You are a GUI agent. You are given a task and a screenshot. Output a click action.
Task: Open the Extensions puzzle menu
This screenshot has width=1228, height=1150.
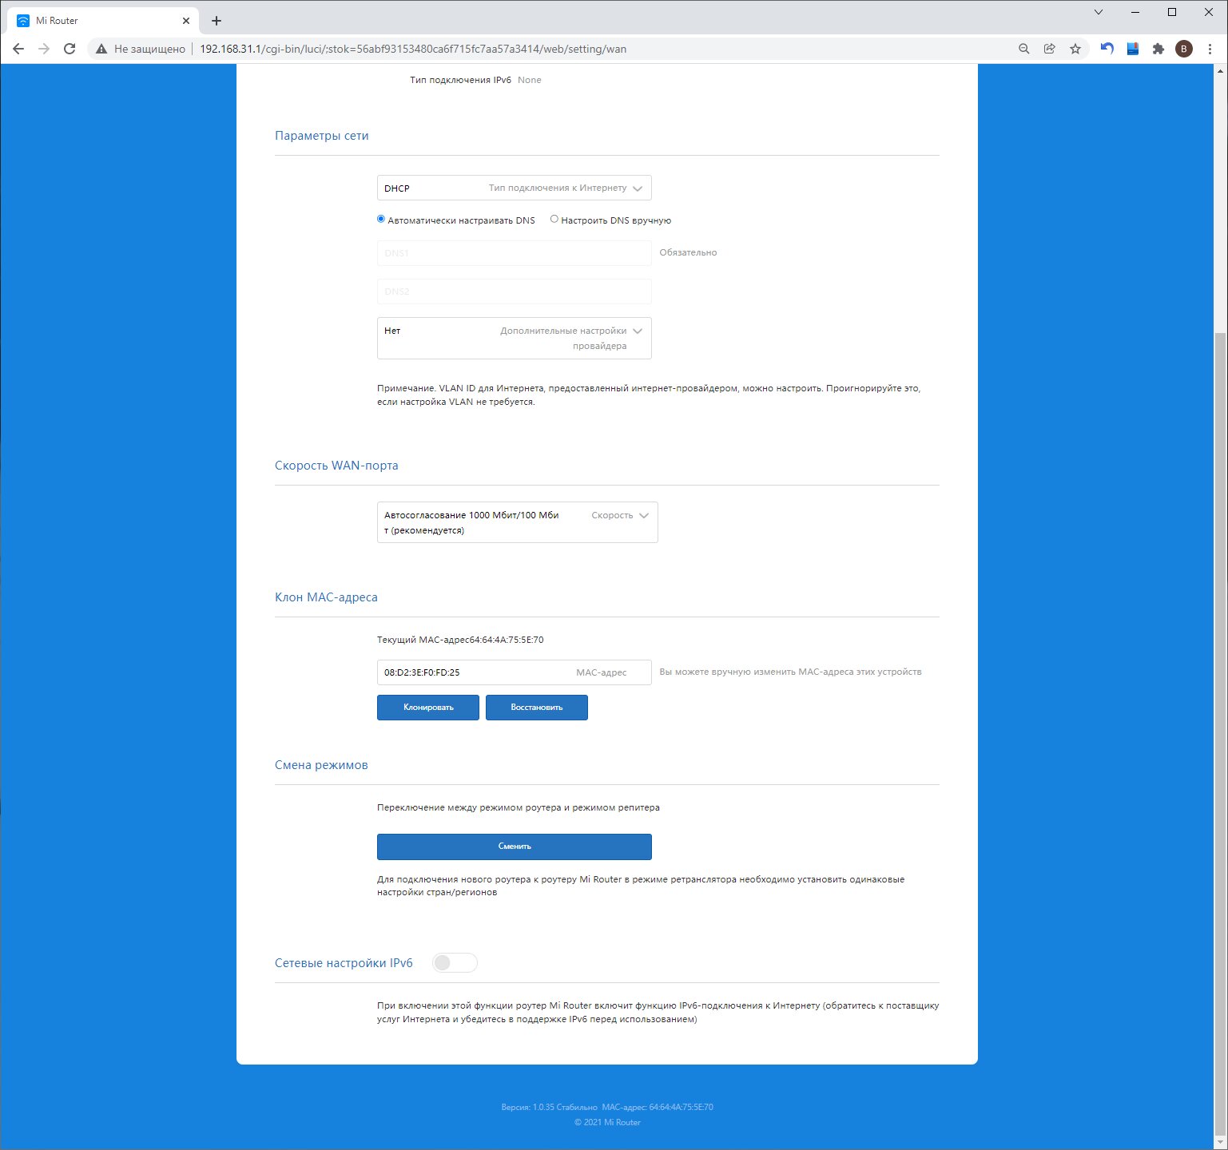1158,49
